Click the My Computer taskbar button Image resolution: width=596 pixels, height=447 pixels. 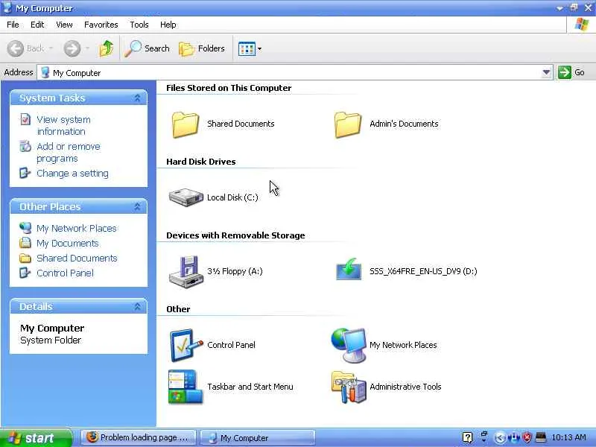(258, 438)
